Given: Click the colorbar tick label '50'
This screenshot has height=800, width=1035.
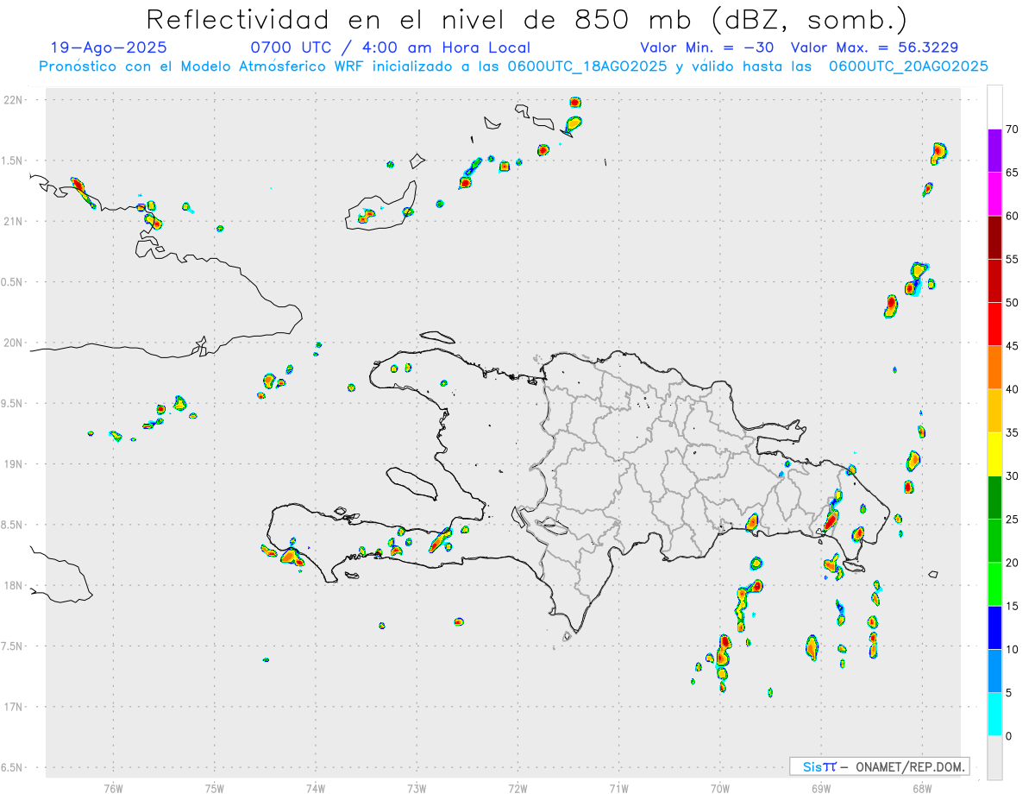Looking at the screenshot, I should pos(1013,303).
